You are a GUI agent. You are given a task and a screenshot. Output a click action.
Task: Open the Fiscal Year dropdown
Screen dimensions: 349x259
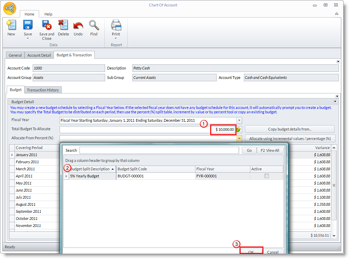[x=239, y=120]
